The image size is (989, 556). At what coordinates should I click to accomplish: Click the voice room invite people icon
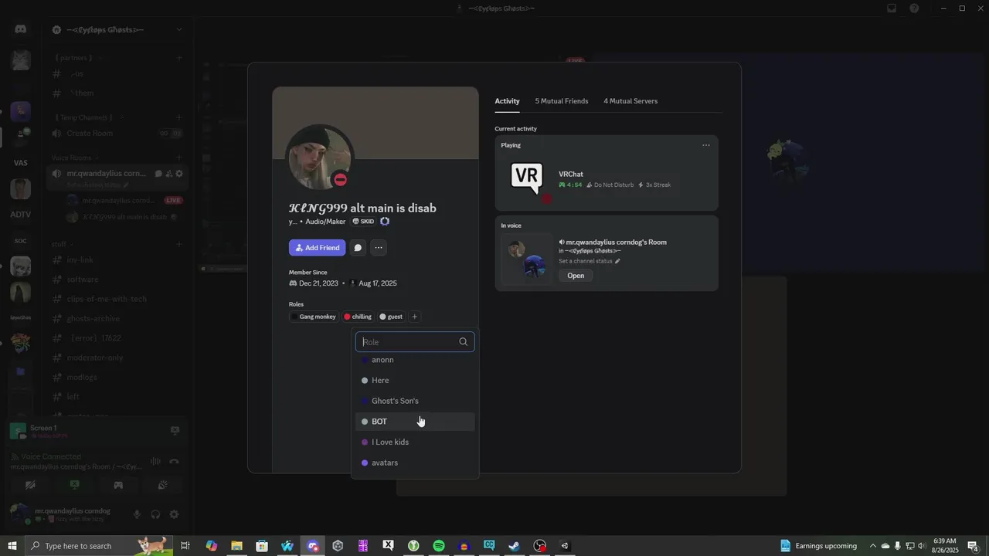pyautogui.click(x=168, y=174)
